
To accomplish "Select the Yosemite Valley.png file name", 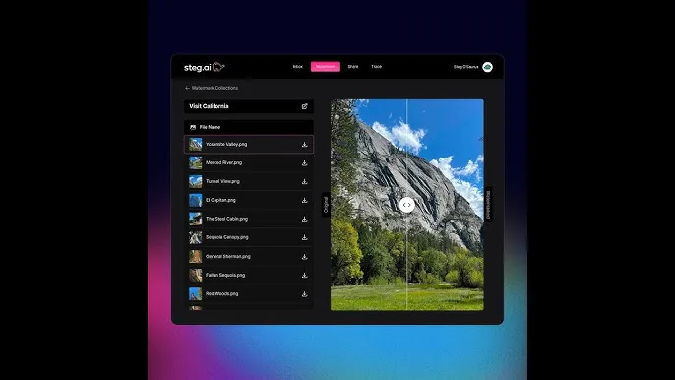I will [x=226, y=144].
